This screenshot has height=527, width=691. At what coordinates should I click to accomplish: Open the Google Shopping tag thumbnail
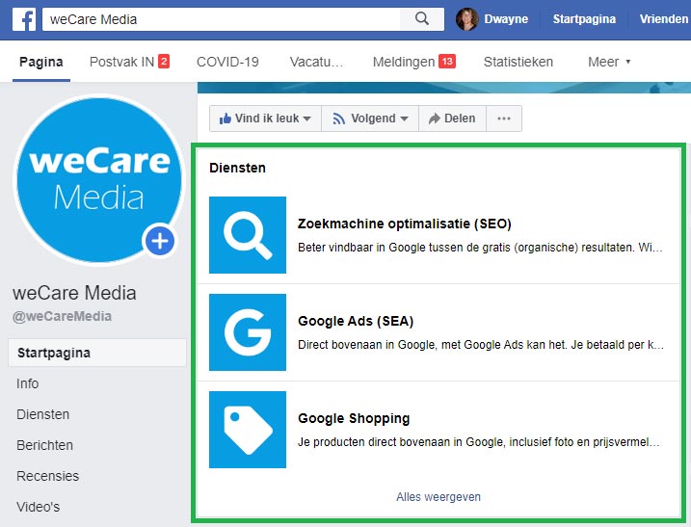248,430
